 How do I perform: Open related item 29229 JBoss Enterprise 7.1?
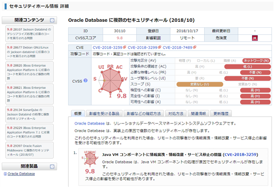click(x=29, y=132)
